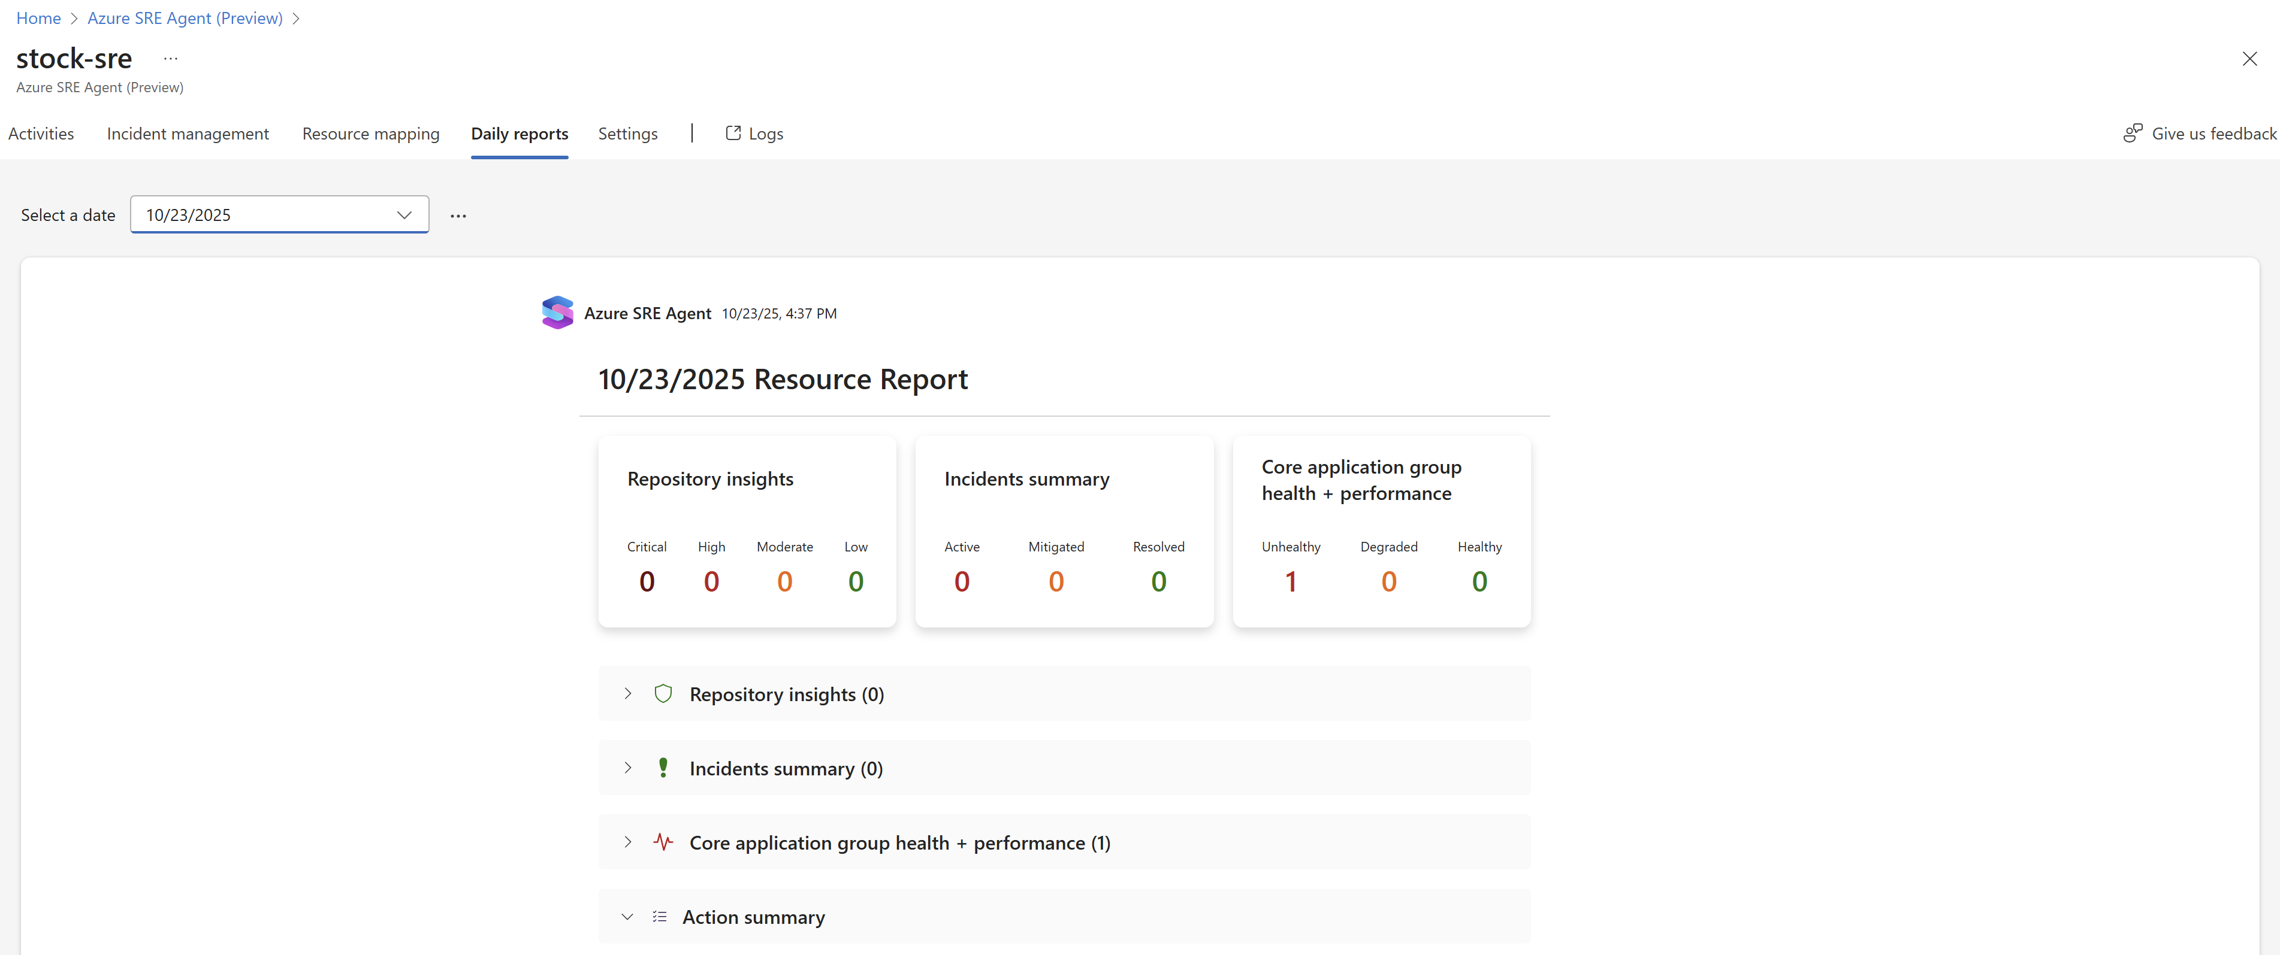Go to the Resource mapping tab
The width and height of the screenshot is (2280, 955).
pos(371,134)
